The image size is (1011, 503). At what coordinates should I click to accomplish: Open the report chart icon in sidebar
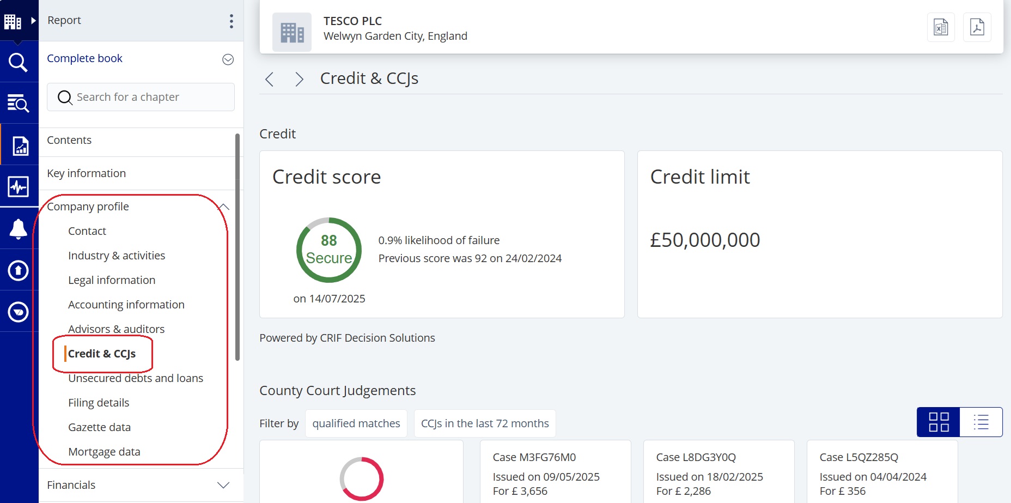pyautogui.click(x=20, y=146)
